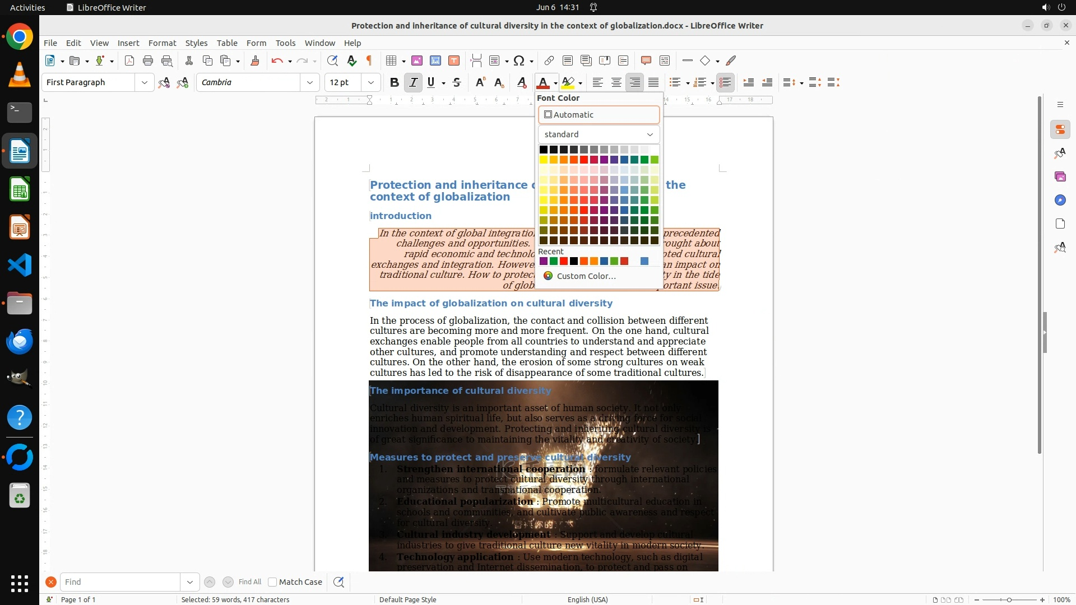Enable the Match Case checkbox
The image size is (1076, 605).
point(272,582)
